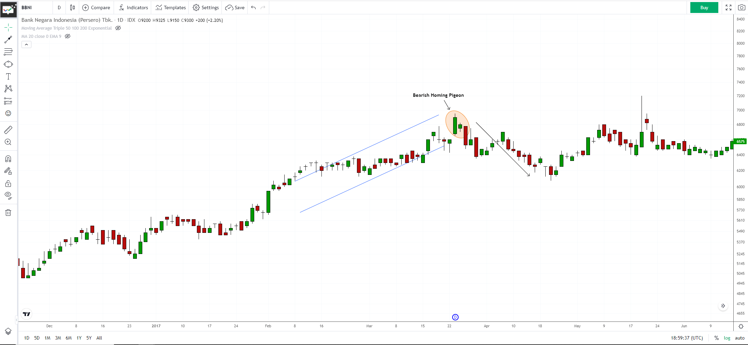Screen dimensions: 748x345
Task: Click the TradingView logo on chart
Action: (x=26, y=314)
